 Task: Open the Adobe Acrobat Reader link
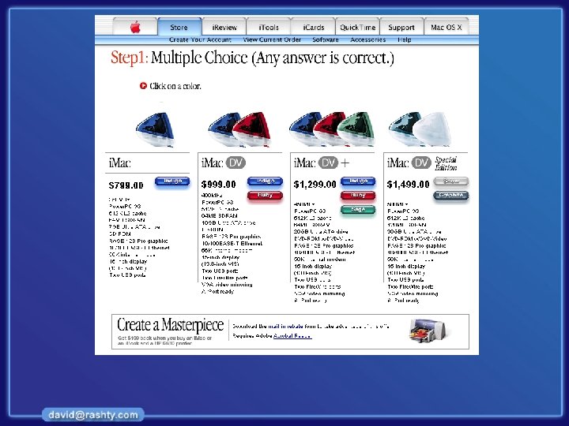point(292,336)
